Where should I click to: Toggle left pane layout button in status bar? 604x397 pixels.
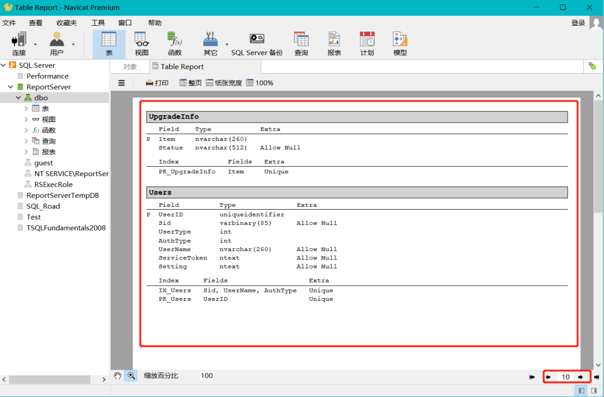[x=582, y=391]
